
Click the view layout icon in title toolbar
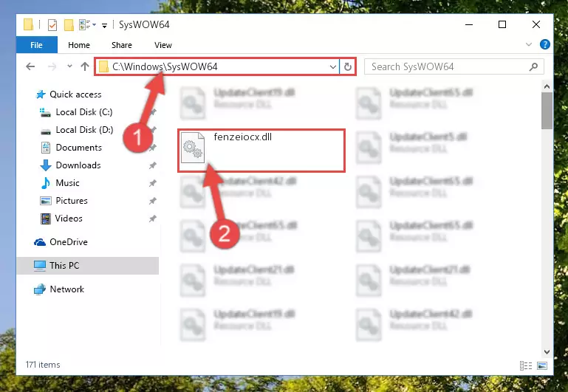click(87, 24)
